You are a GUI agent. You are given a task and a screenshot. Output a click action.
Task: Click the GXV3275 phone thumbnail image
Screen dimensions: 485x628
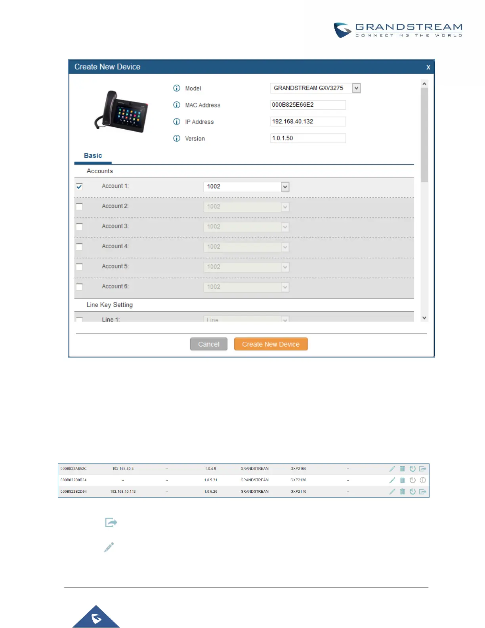point(121,111)
